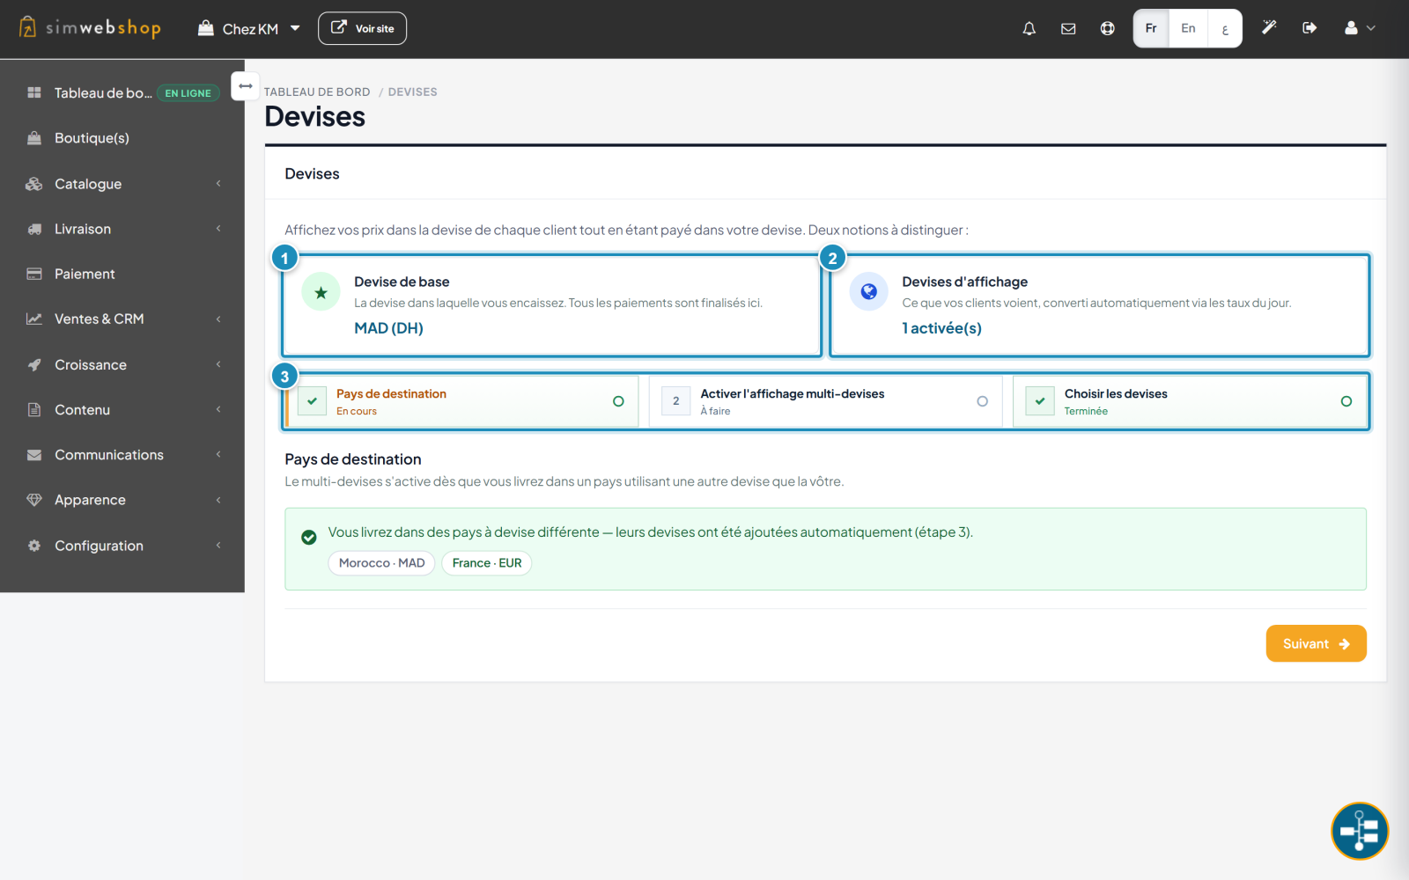The width and height of the screenshot is (1409, 880).
Task: Select the Choisir les devises step radio
Action: (1346, 401)
